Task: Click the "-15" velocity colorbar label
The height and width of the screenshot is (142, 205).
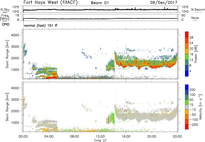Action: pos(193,110)
